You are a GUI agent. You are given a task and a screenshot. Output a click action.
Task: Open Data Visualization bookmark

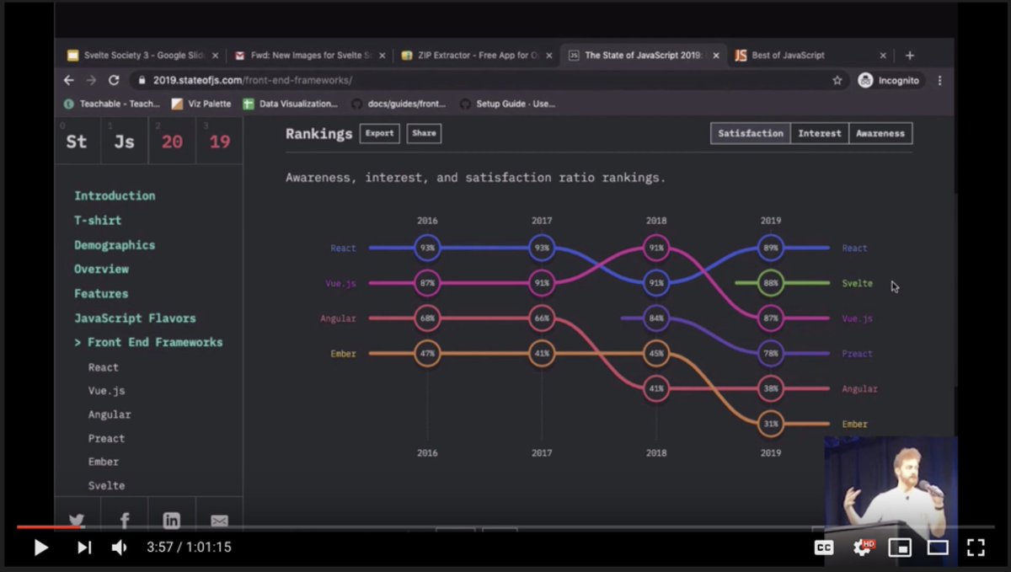click(290, 104)
